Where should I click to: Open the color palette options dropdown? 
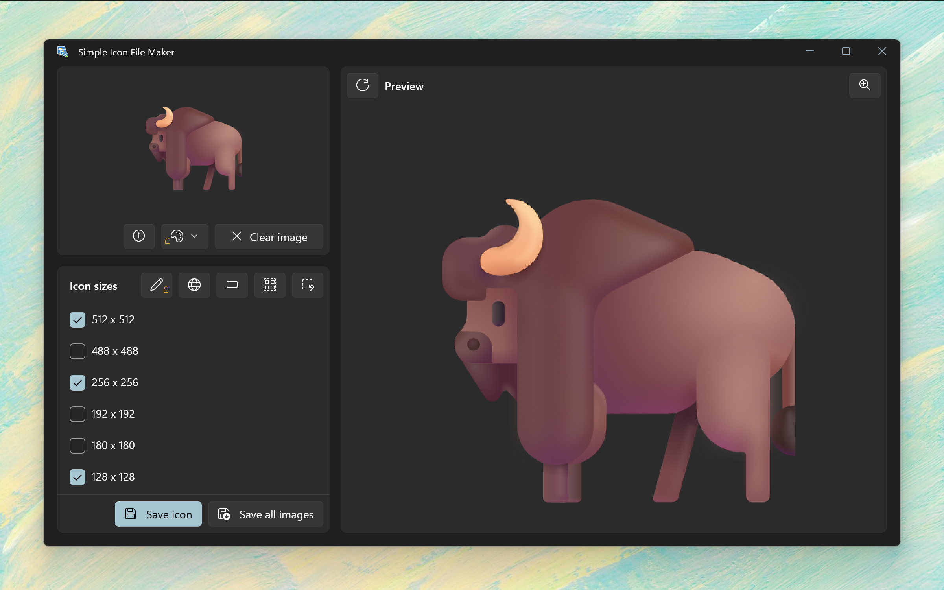pyautogui.click(x=184, y=236)
